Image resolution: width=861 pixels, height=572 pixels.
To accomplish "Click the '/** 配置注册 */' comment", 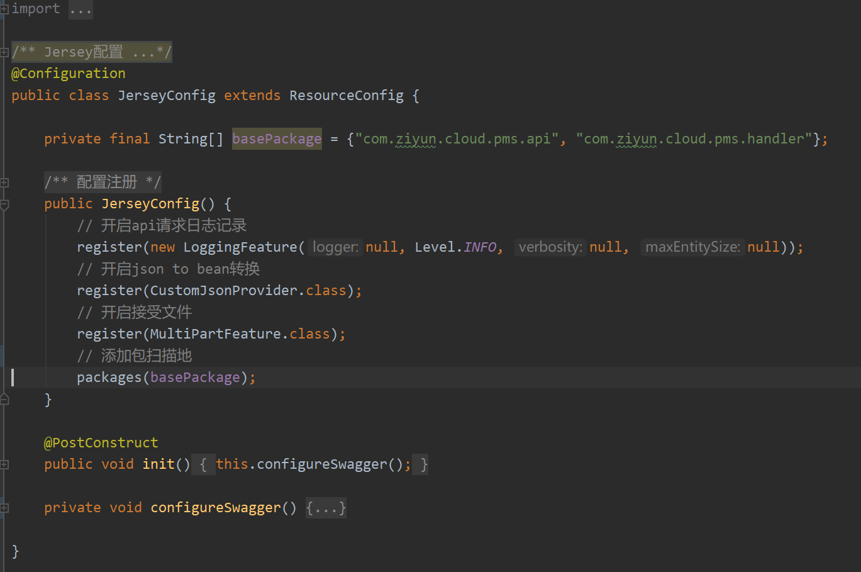I will coord(103,182).
